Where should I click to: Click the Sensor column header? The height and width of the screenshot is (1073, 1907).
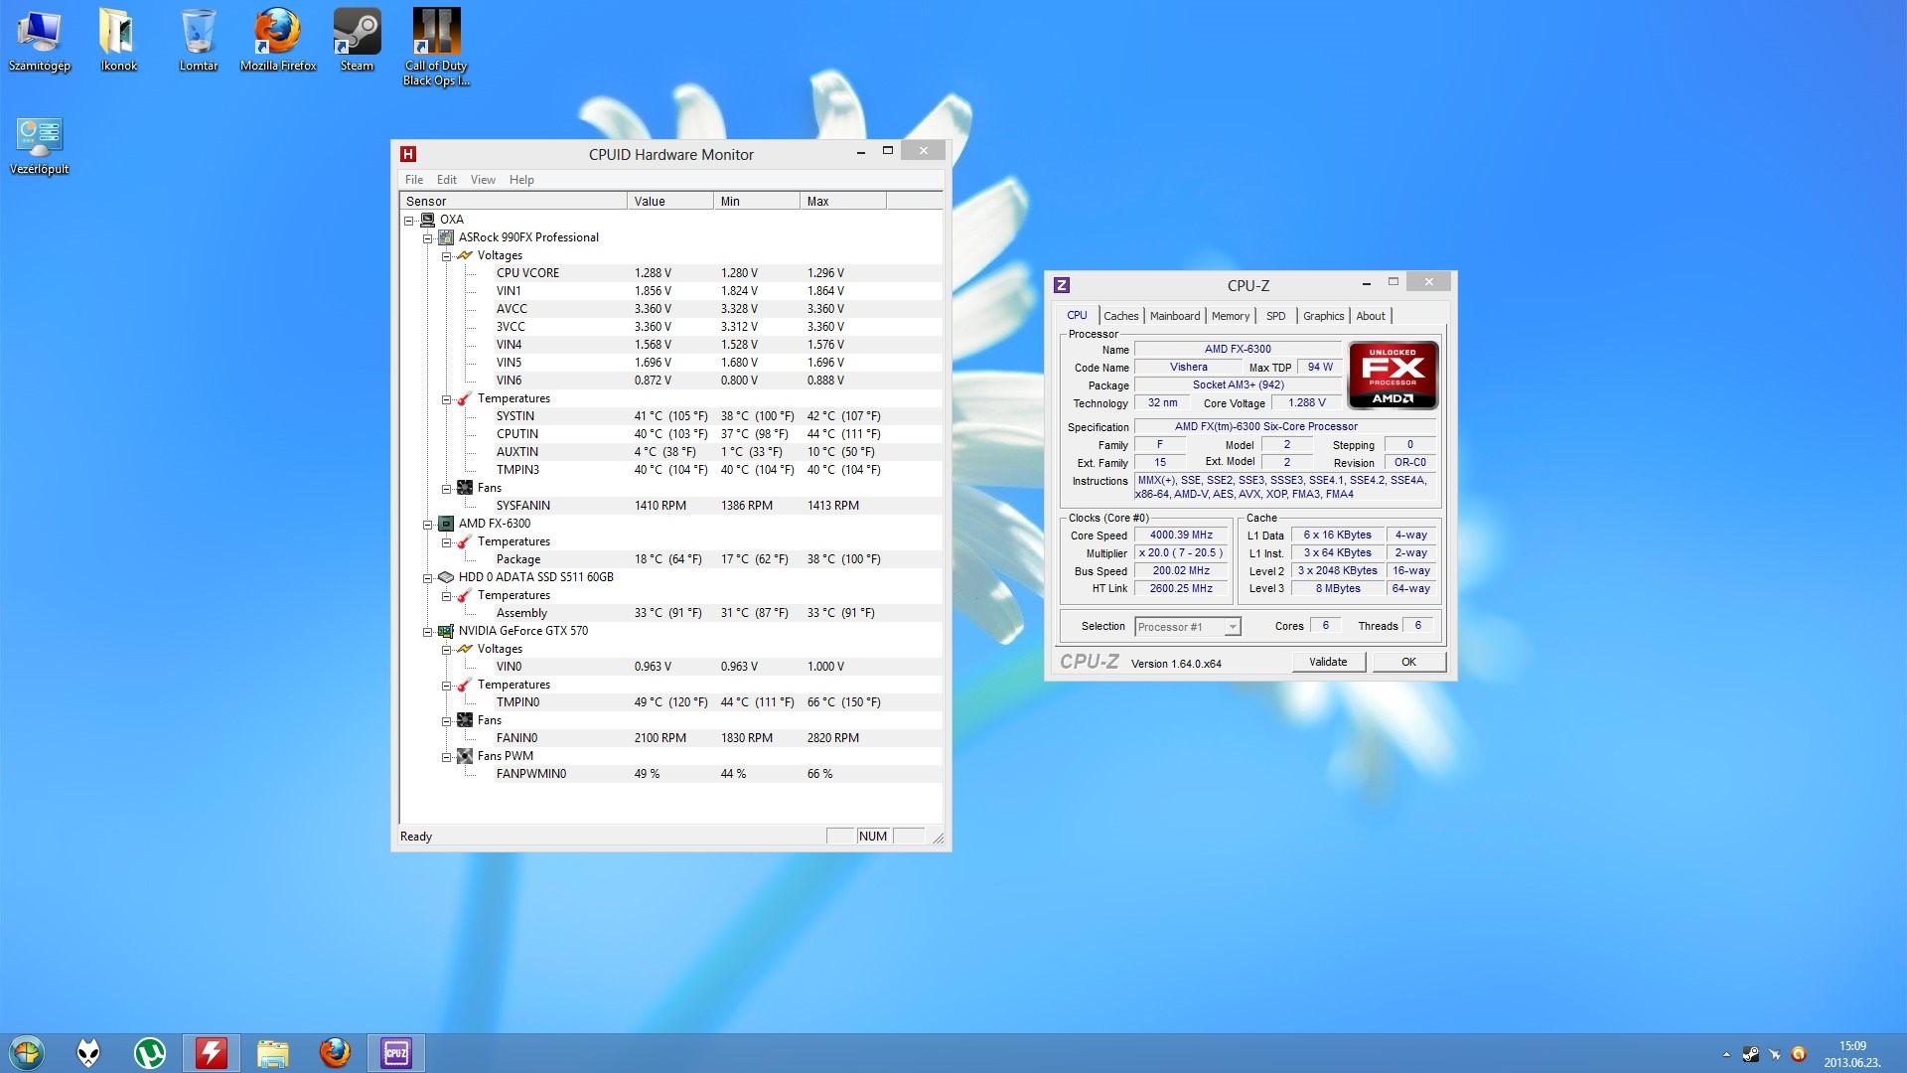click(513, 201)
